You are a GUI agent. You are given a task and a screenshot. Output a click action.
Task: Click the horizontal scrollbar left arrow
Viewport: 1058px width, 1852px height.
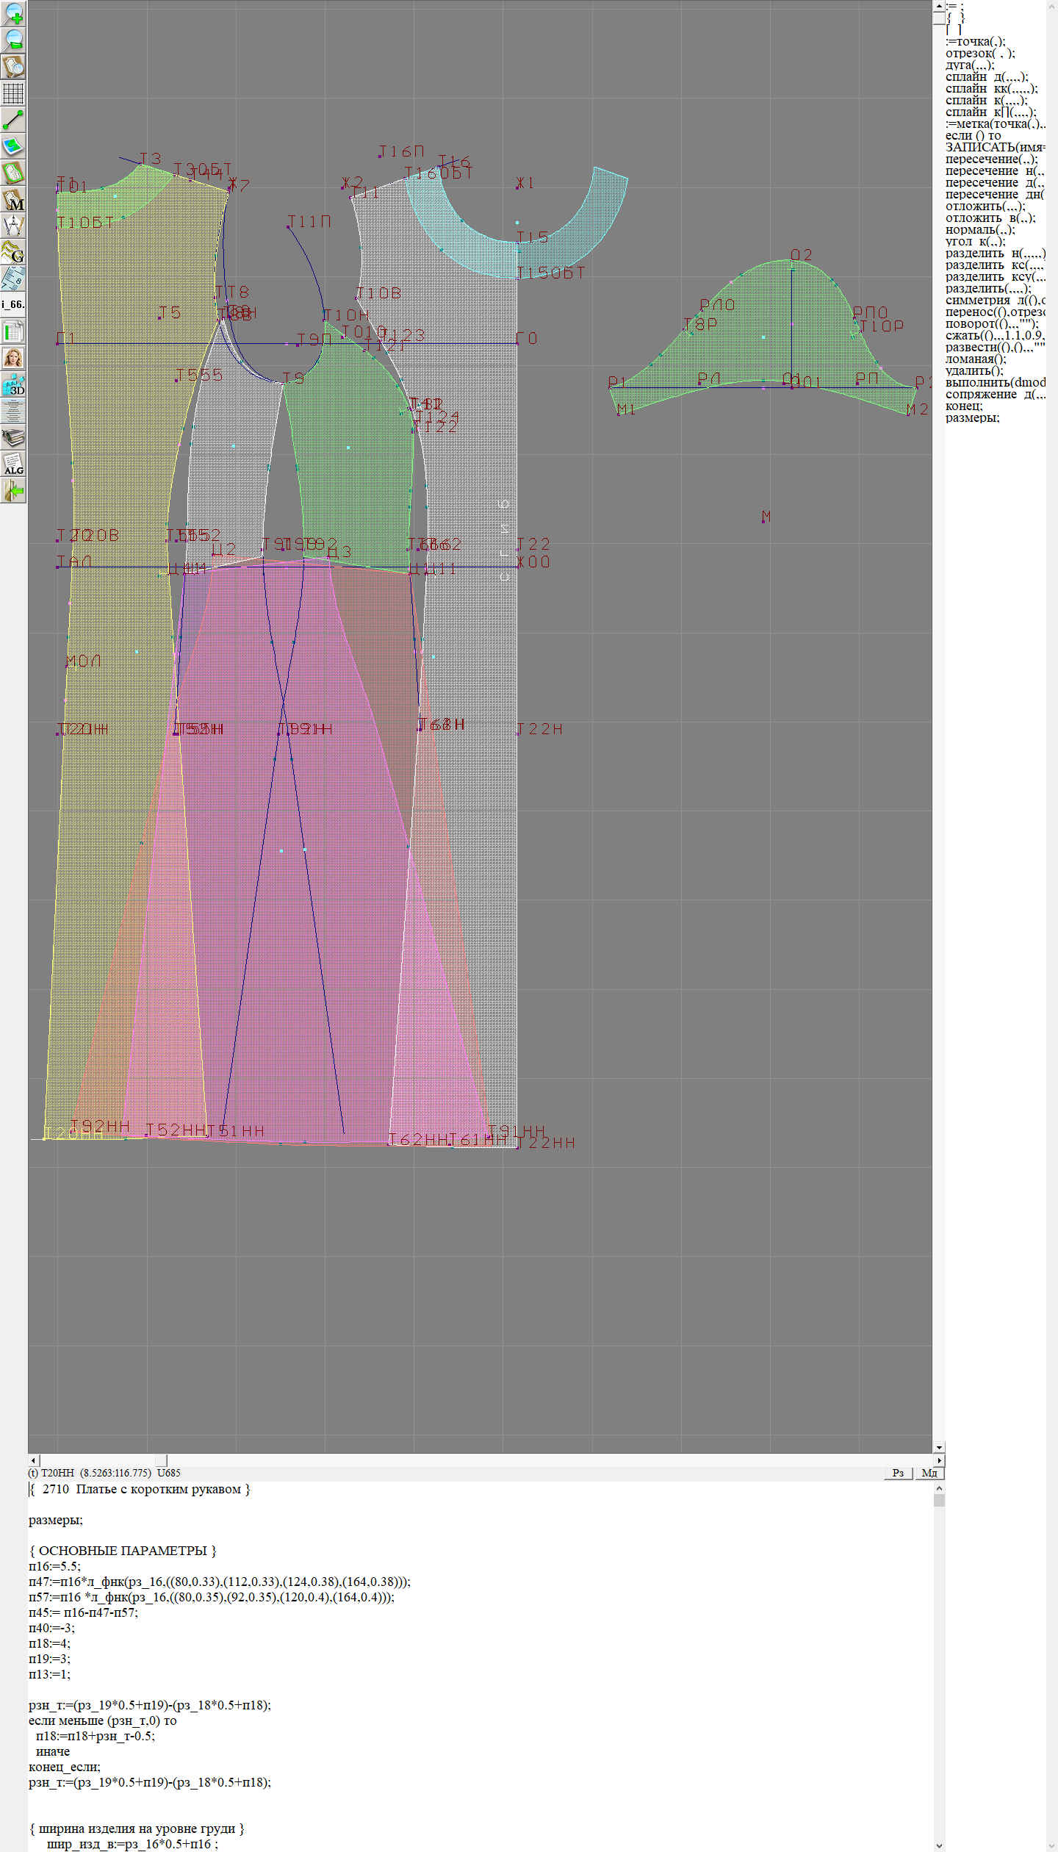point(33,1460)
